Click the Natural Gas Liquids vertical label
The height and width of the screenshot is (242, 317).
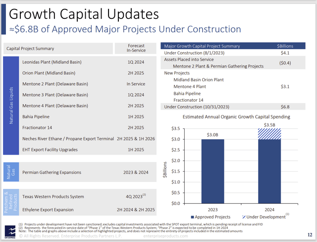11,106
